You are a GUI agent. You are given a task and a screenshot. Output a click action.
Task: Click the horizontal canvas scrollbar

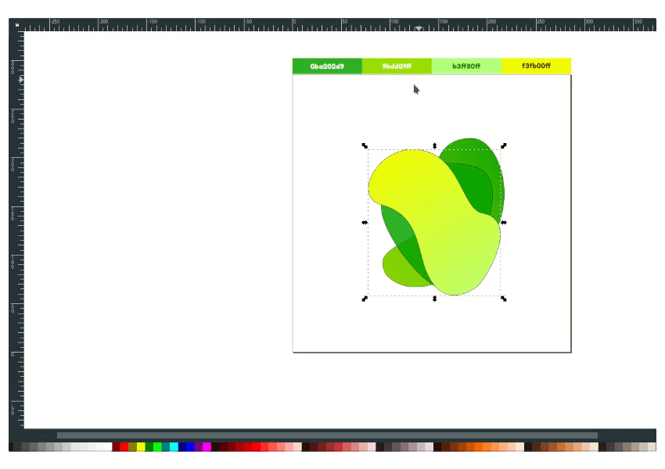click(x=327, y=435)
